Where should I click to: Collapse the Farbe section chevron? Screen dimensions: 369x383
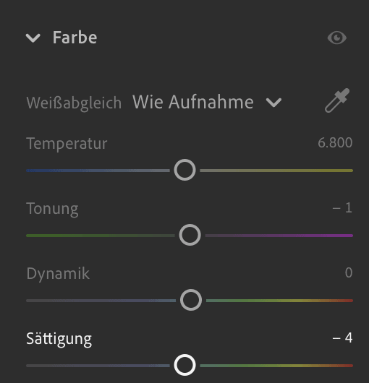[33, 38]
